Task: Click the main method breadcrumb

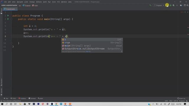Action: pos(35,5)
